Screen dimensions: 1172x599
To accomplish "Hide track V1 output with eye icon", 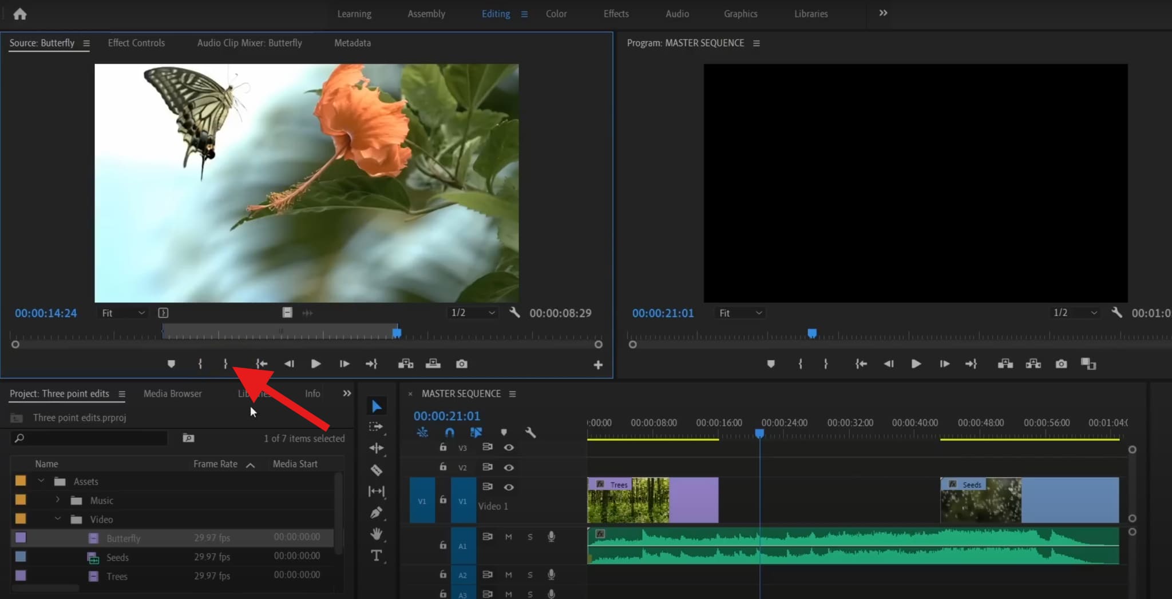I will (x=509, y=487).
